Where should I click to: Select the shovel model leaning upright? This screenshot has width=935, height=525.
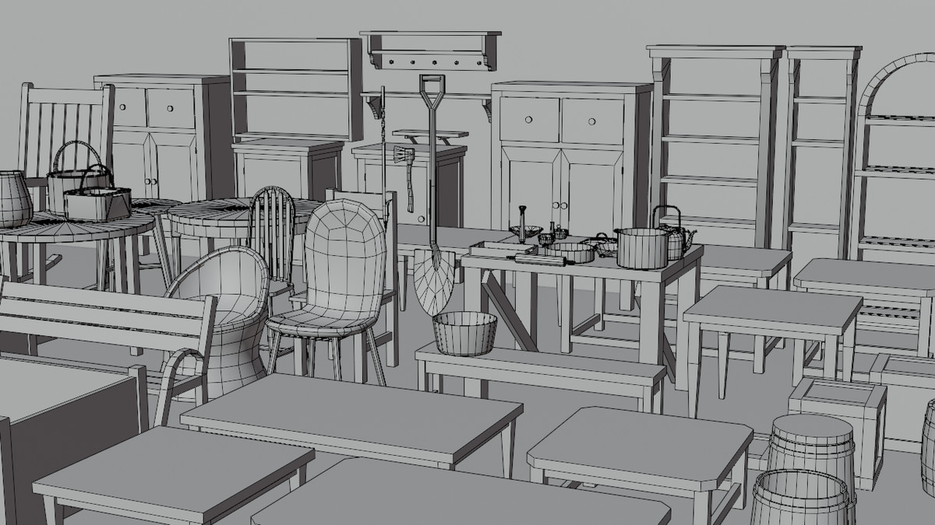[x=432, y=194]
